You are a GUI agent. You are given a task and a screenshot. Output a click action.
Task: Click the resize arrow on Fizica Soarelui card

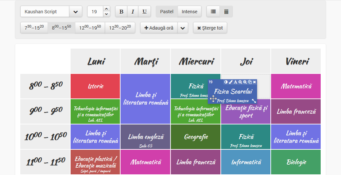tap(254, 100)
